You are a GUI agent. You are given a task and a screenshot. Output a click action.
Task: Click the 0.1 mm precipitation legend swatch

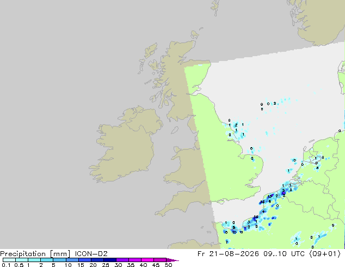point(9,260)
